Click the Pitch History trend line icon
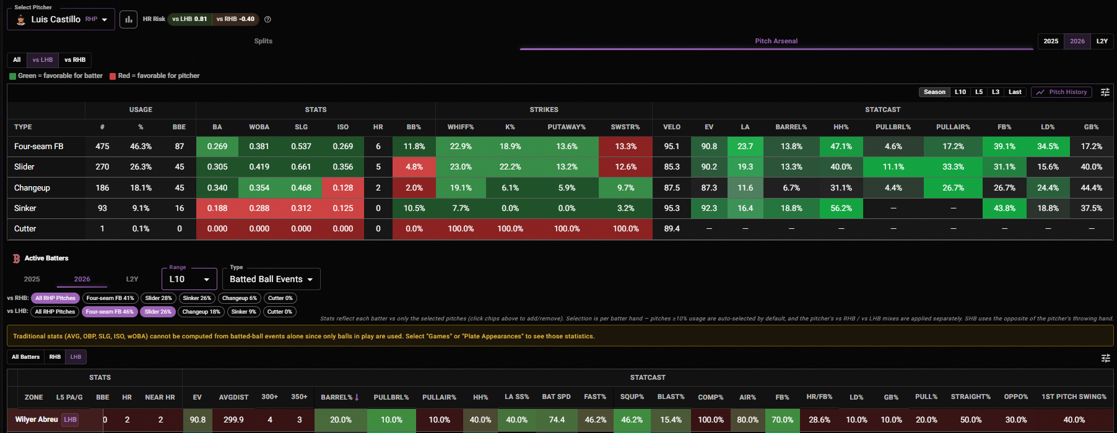This screenshot has width=1117, height=433. click(x=1040, y=92)
